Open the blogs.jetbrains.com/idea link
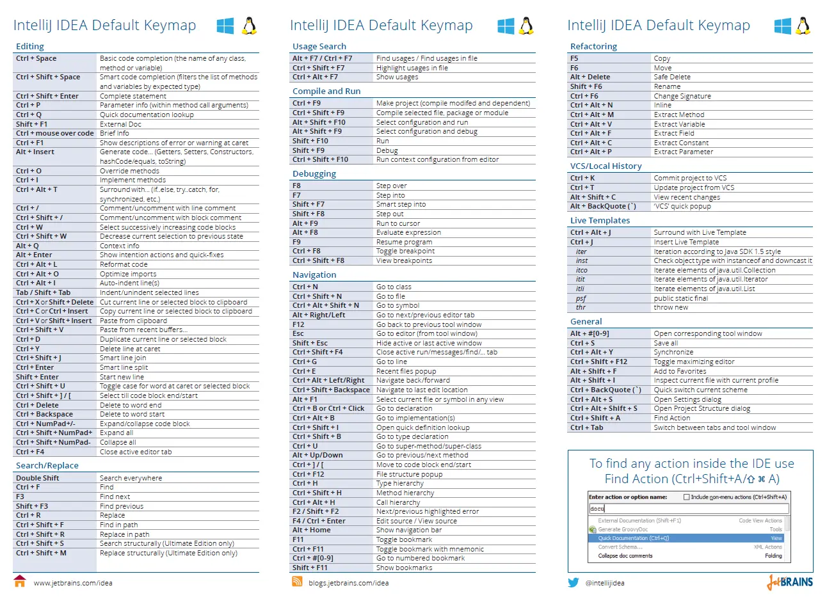827x597 pixels. (348, 583)
